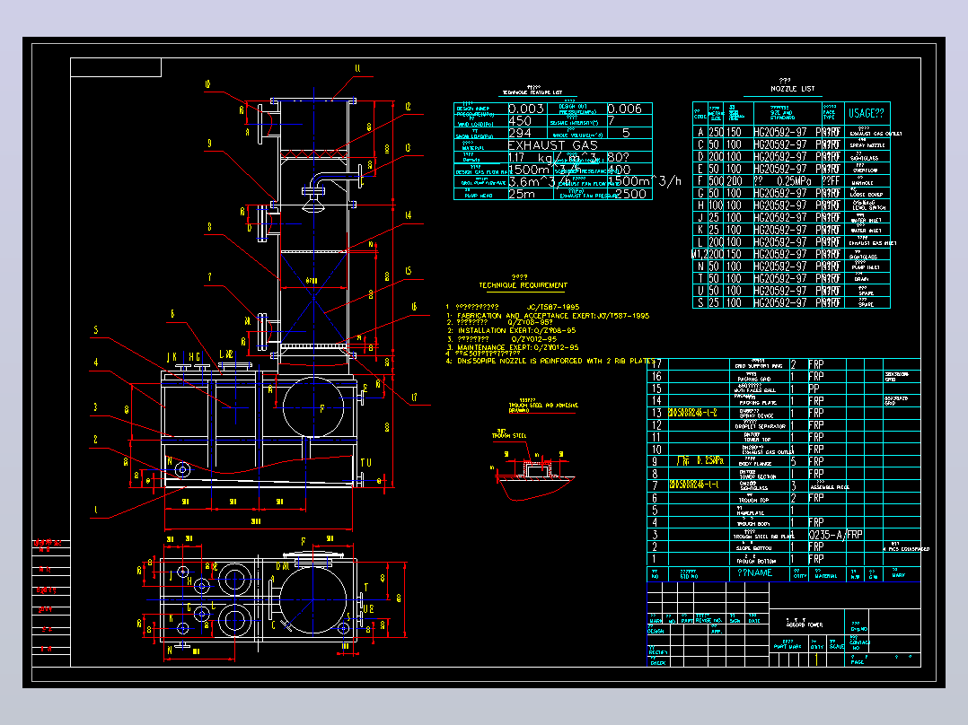Click 'DROPLET SEPARATOR' part name
The height and width of the screenshot is (725, 968).
coord(760,427)
